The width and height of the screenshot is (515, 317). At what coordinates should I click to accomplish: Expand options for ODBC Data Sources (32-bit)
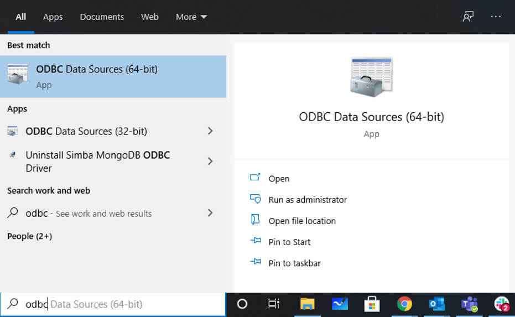(x=210, y=131)
